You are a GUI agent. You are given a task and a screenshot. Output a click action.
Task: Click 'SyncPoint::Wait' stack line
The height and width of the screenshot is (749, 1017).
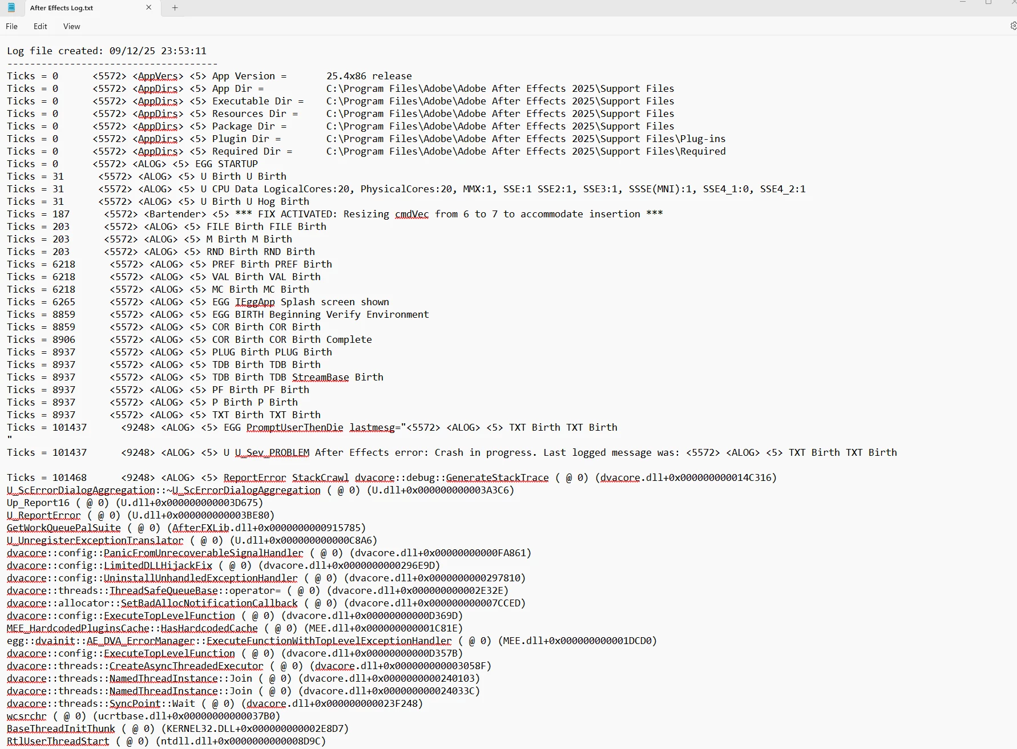click(215, 703)
